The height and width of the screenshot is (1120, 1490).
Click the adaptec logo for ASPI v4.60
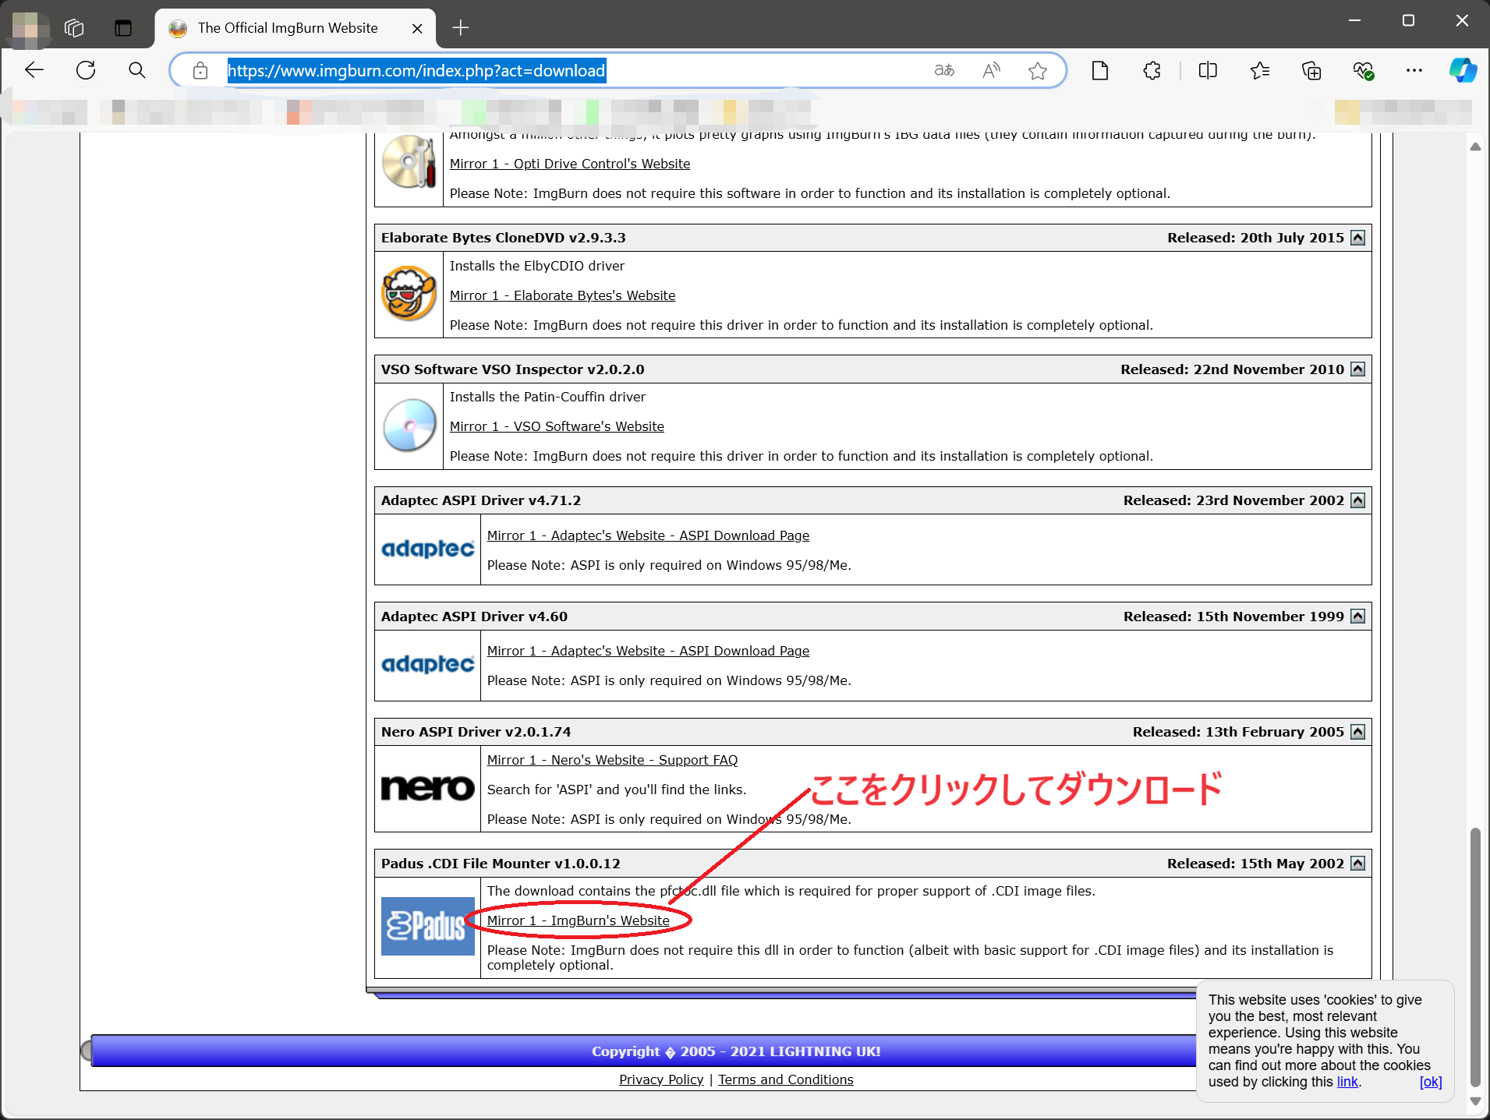coord(427,664)
